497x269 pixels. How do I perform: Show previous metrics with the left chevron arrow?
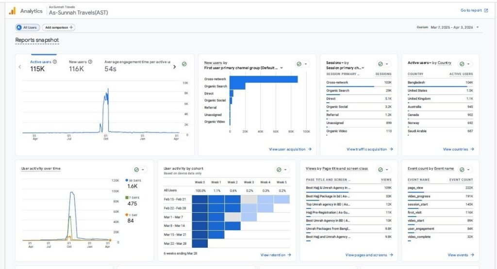[x=20, y=67]
